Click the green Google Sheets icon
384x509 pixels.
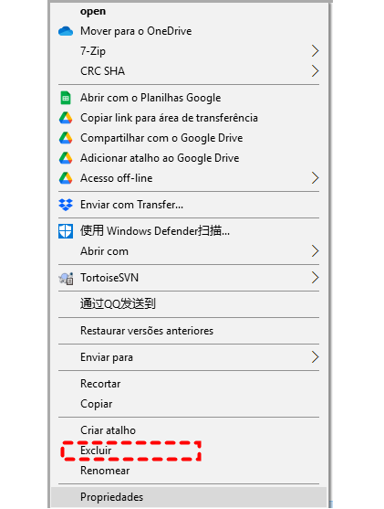[66, 98]
